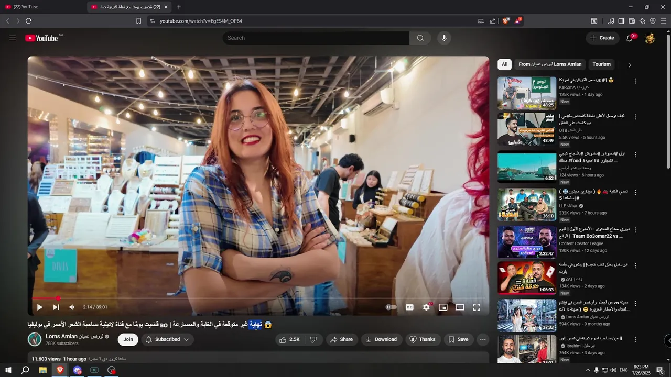Viewport: 671px width, 377px height.
Task: Click the Create button
Action: [x=602, y=38]
